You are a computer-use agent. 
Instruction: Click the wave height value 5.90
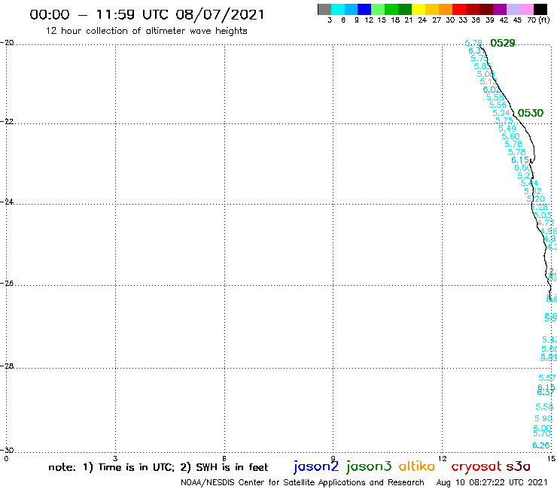tap(543, 419)
